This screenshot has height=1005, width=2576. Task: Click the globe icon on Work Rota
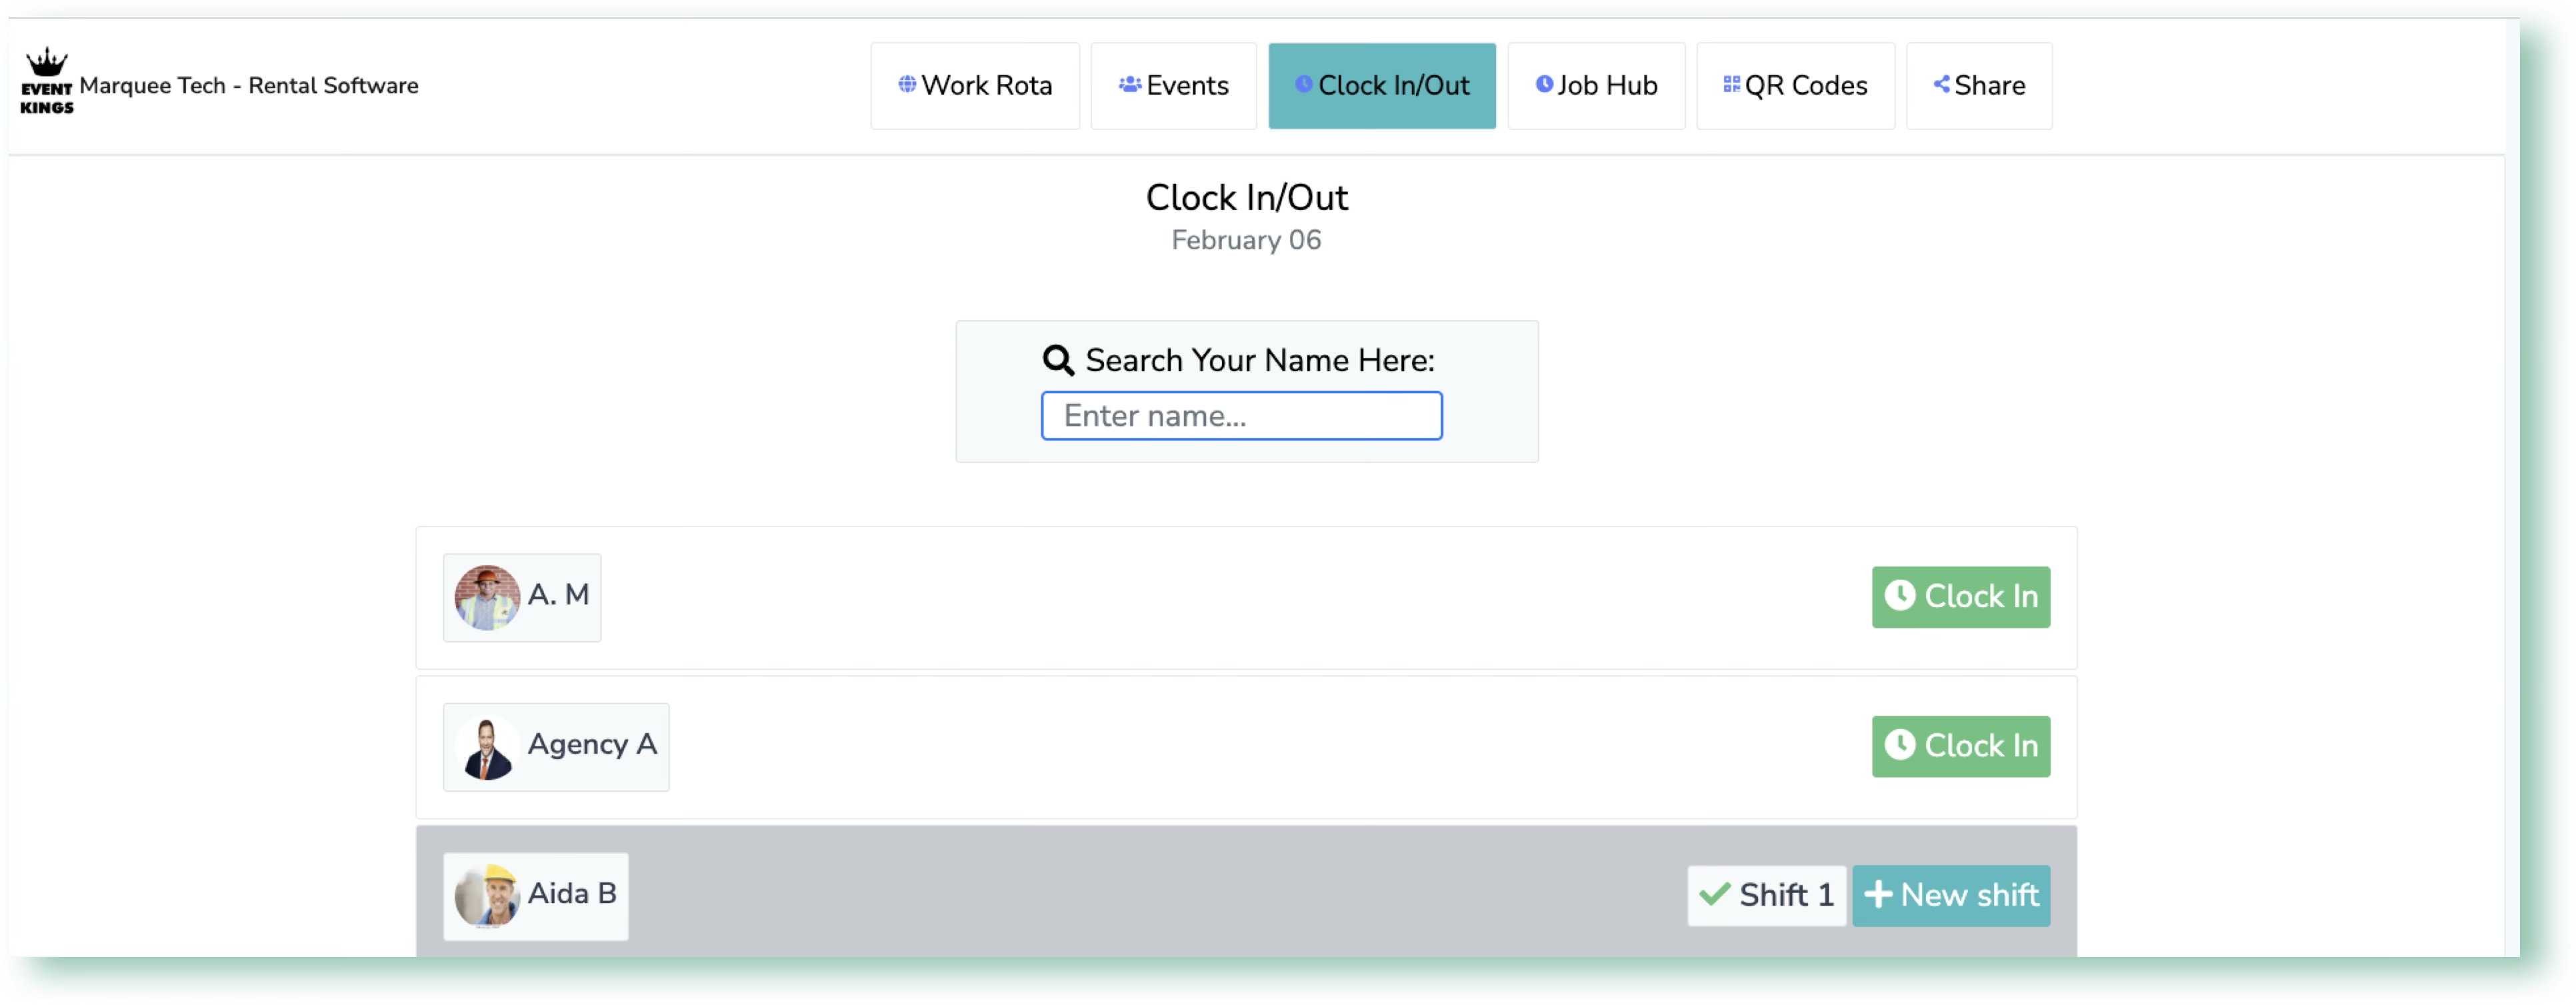pyautogui.click(x=907, y=84)
